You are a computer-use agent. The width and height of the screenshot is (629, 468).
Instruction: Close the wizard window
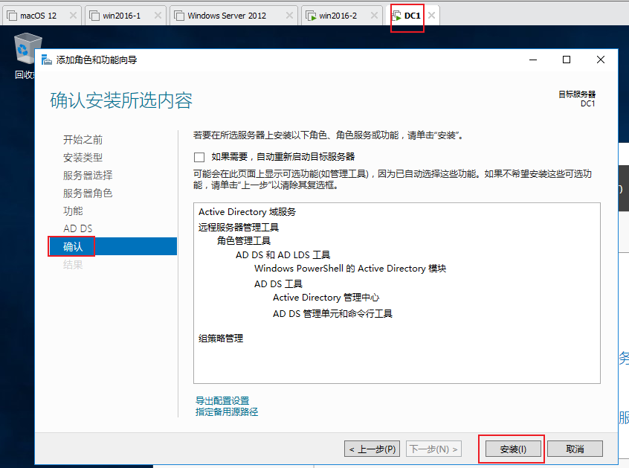[x=601, y=60]
